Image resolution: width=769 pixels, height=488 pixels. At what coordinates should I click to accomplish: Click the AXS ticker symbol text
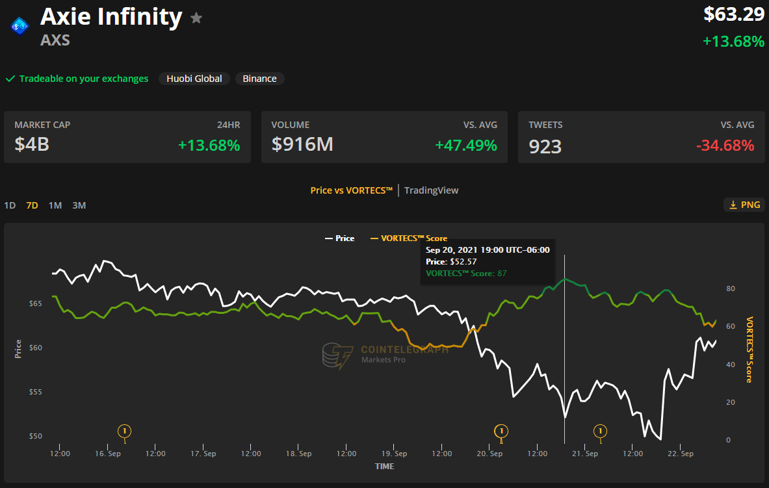pyautogui.click(x=55, y=40)
